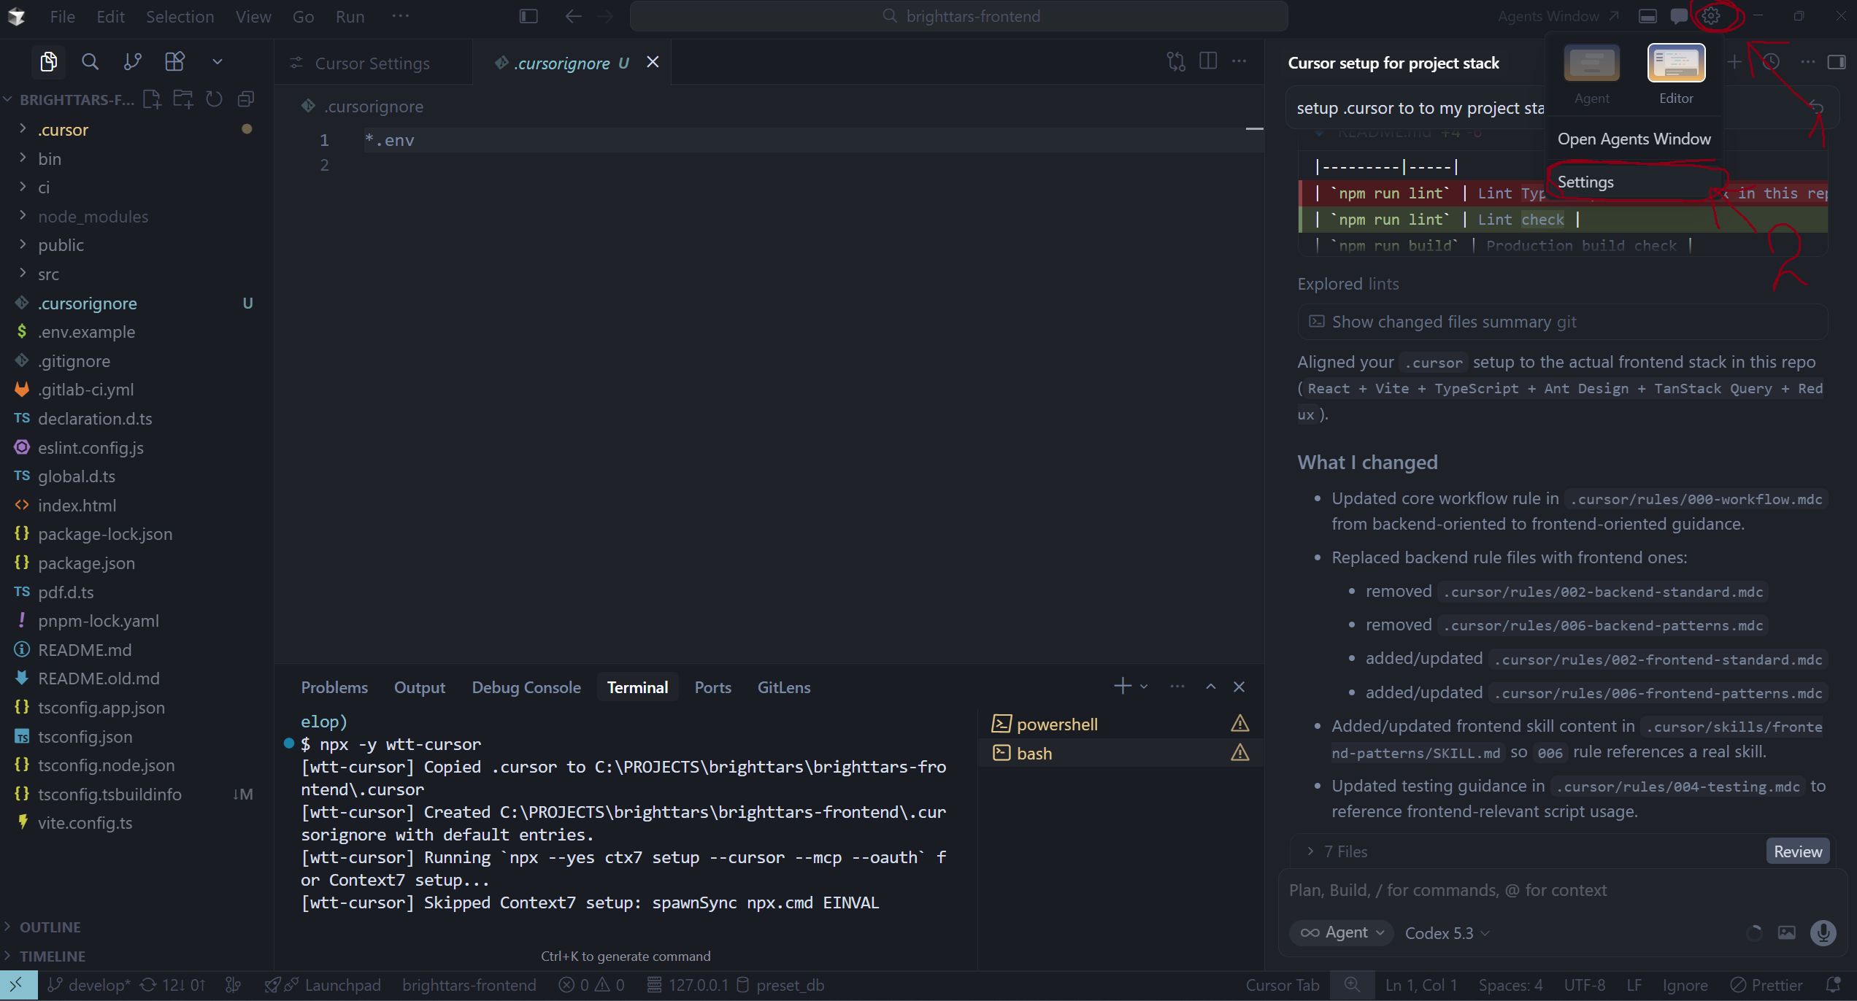
Task: Open the compare changes icon in editor toolbar
Action: point(1176,62)
